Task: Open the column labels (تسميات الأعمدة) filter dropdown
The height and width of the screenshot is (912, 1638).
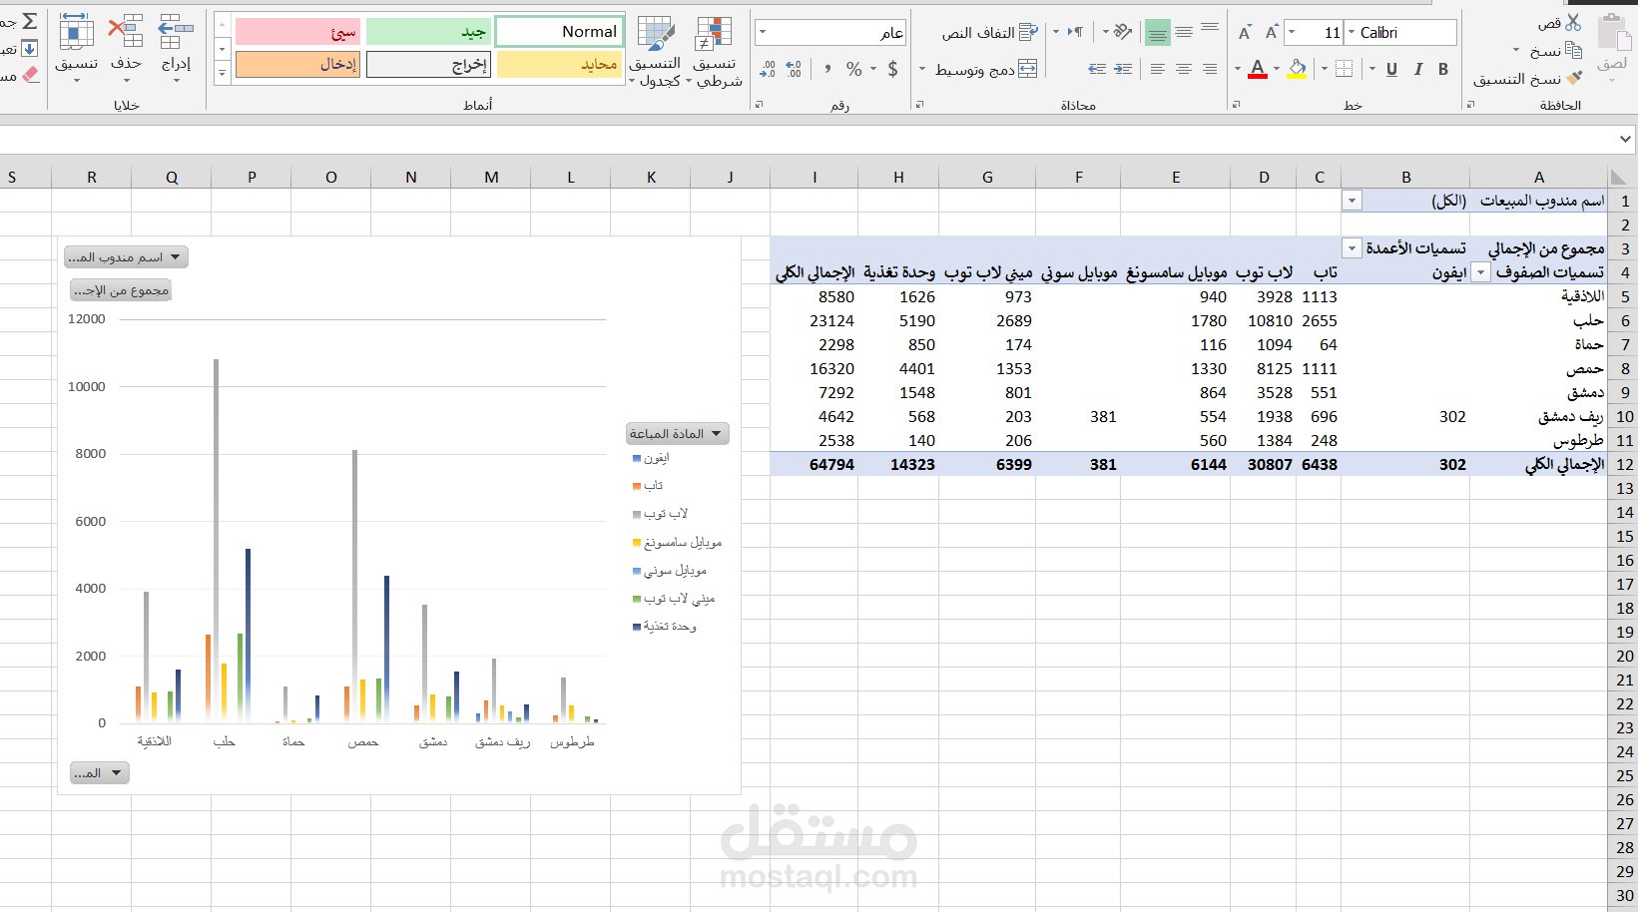Action: click(x=1352, y=248)
